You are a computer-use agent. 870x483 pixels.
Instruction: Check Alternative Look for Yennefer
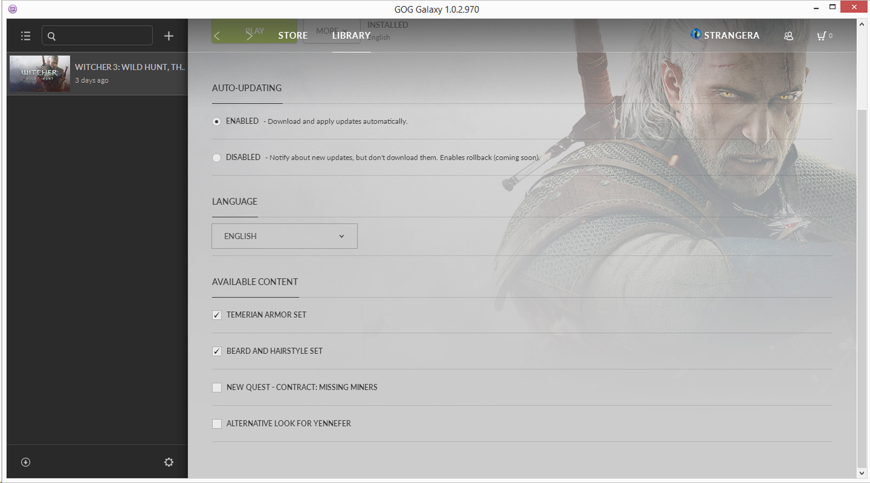(217, 424)
